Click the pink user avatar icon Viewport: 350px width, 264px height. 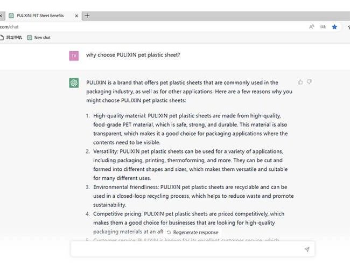(x=74, y=56)
